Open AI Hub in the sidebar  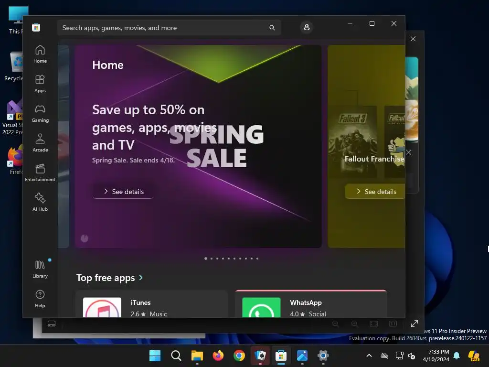(x=40, y=202)
